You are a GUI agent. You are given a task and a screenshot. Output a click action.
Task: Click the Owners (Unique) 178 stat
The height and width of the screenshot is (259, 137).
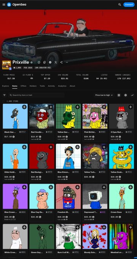pyautogui.click(x=123, y=77)
